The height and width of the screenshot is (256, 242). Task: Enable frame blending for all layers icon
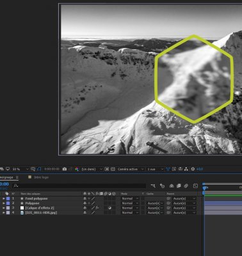pos(179,186)
